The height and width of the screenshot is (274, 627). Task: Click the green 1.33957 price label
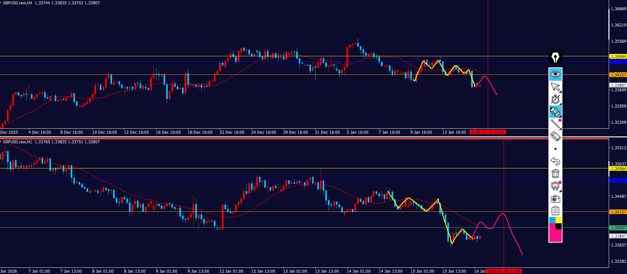618,228
